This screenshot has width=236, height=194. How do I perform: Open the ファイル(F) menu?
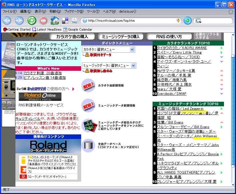(x=10, y=11)
